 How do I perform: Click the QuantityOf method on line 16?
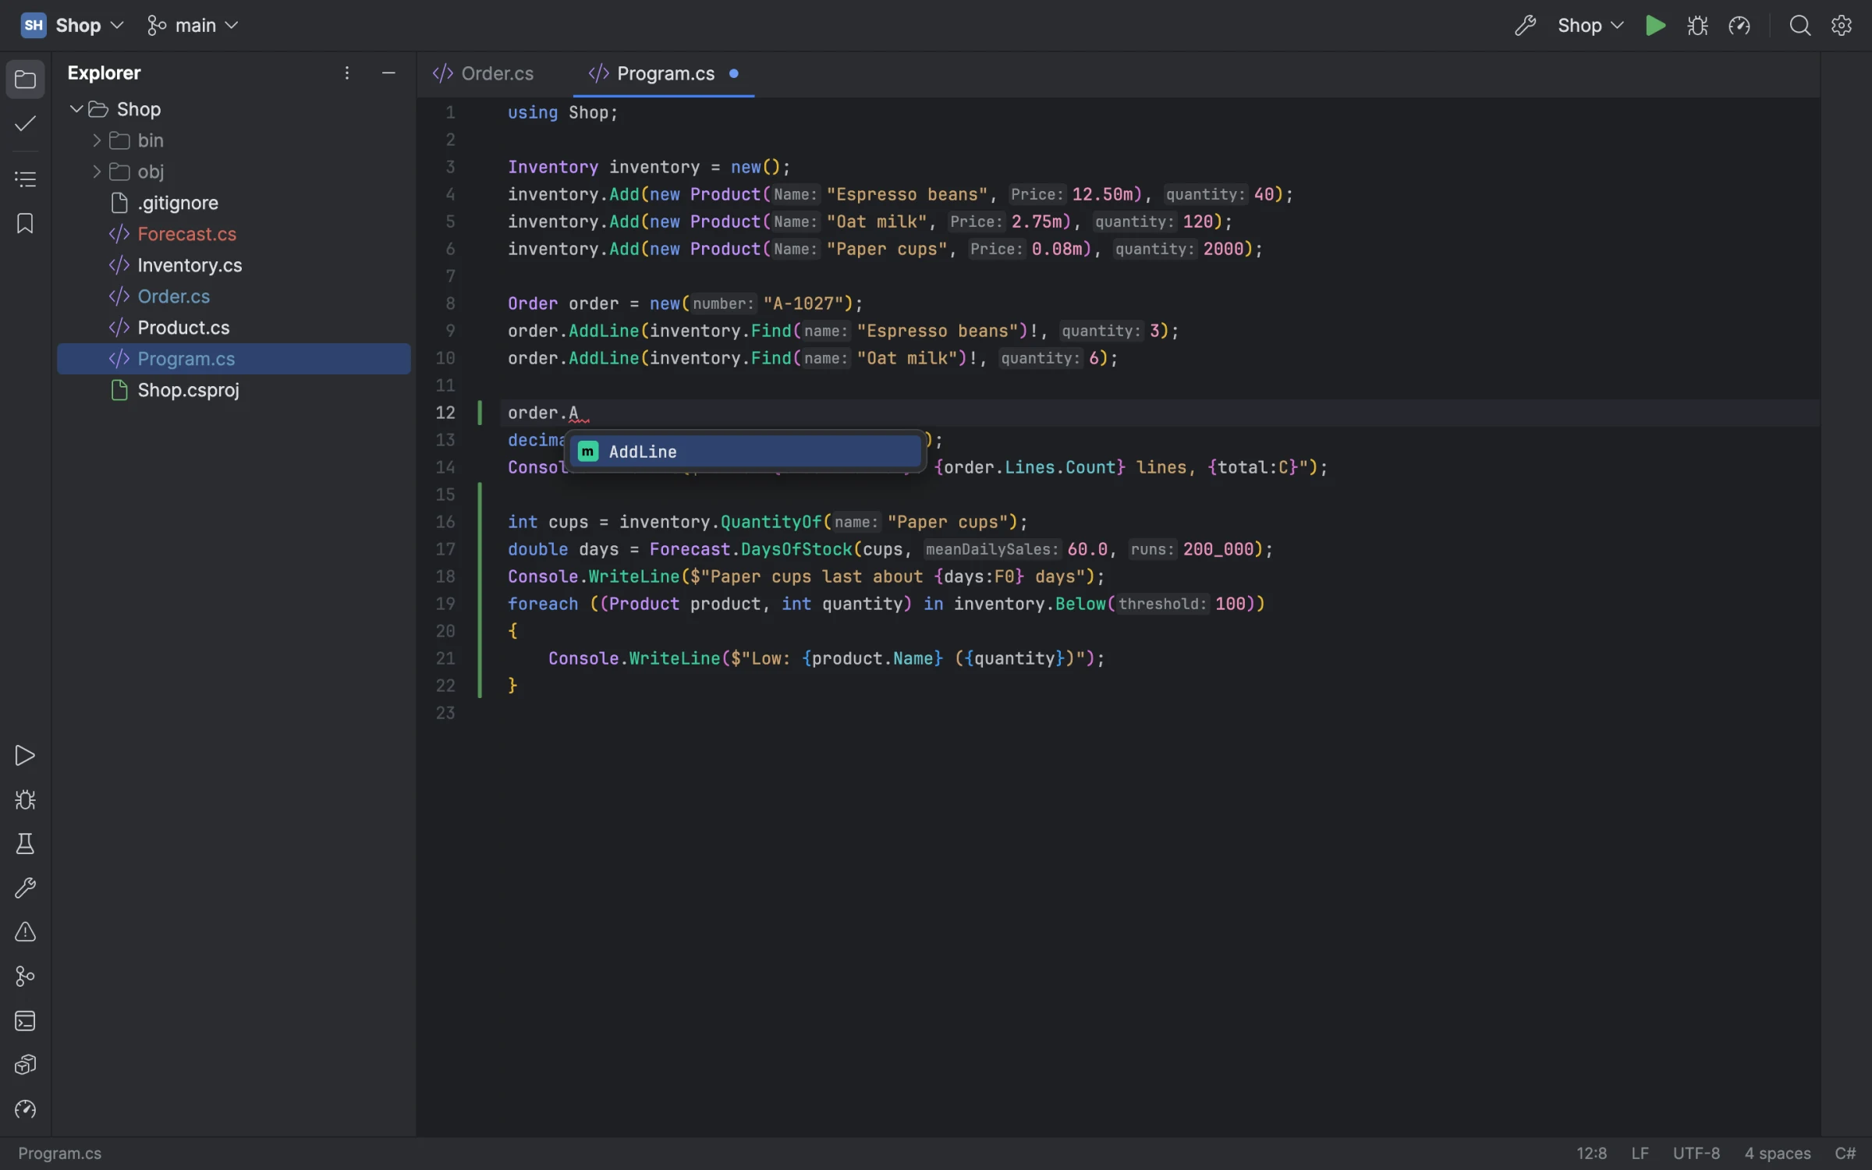(x=771, y=522)
